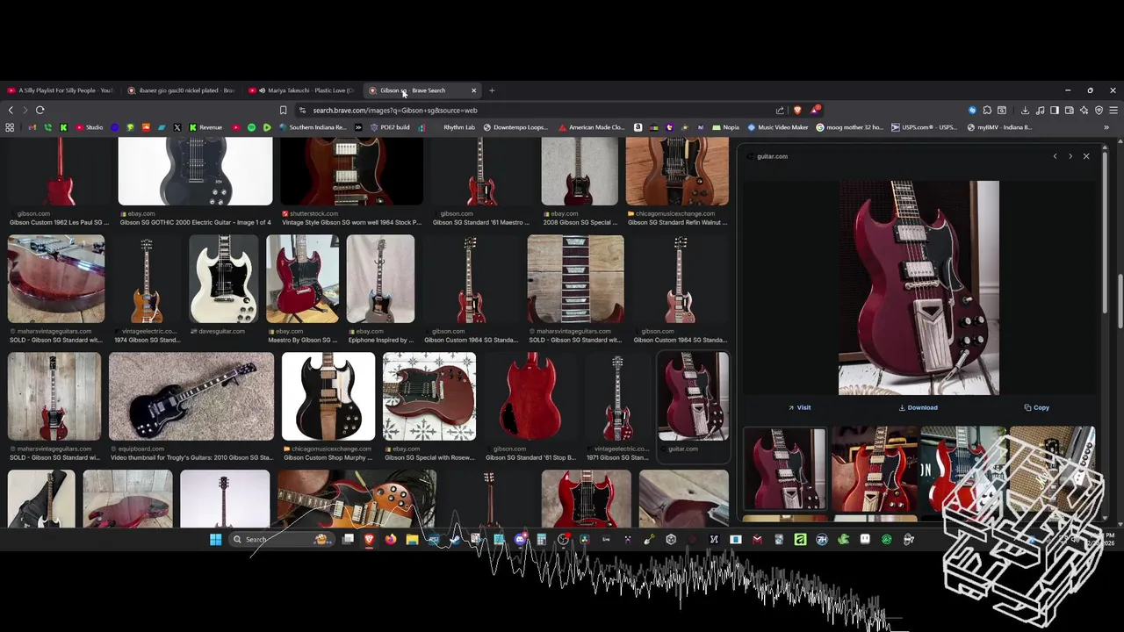Open the Brave hamburger main menu
The image size is (1124, 632).
click(1113, 111)
